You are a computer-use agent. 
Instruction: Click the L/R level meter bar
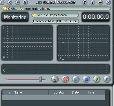tap(56, 69)
